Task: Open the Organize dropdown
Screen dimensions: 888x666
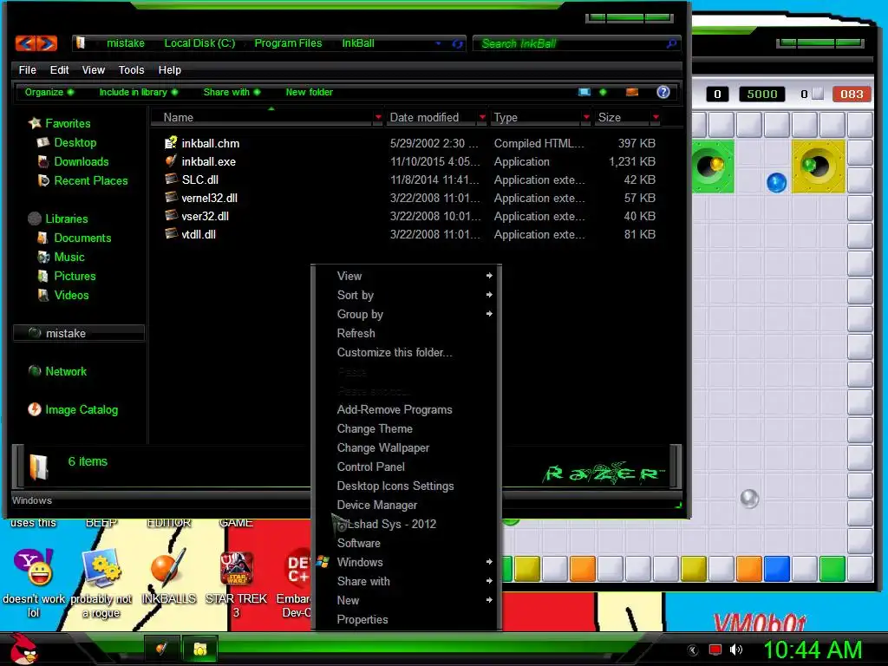Action: pos(49,92)
